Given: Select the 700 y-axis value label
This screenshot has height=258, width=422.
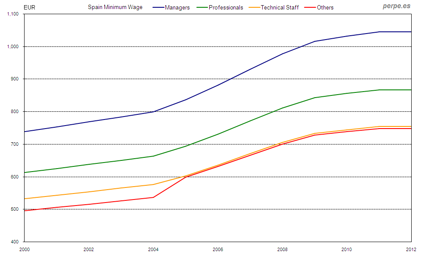Looking at the screenshot, I should [x=16, y=144].
